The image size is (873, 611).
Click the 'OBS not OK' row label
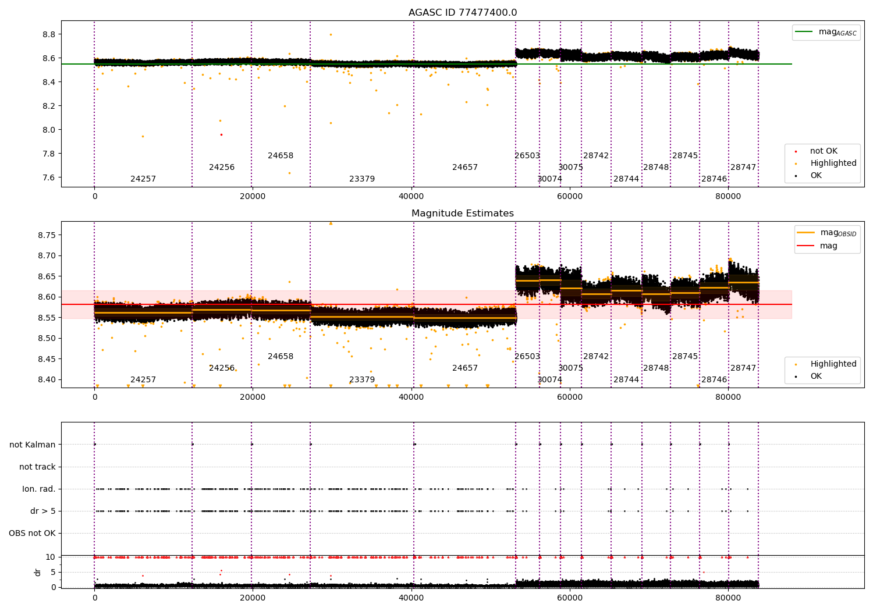pyautogui.click(x=33, y=534)
